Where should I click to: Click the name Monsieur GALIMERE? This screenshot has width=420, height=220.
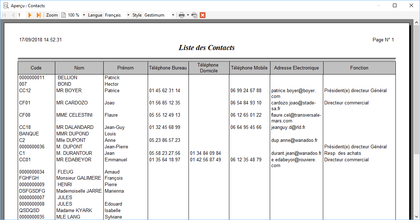[78, 178]
